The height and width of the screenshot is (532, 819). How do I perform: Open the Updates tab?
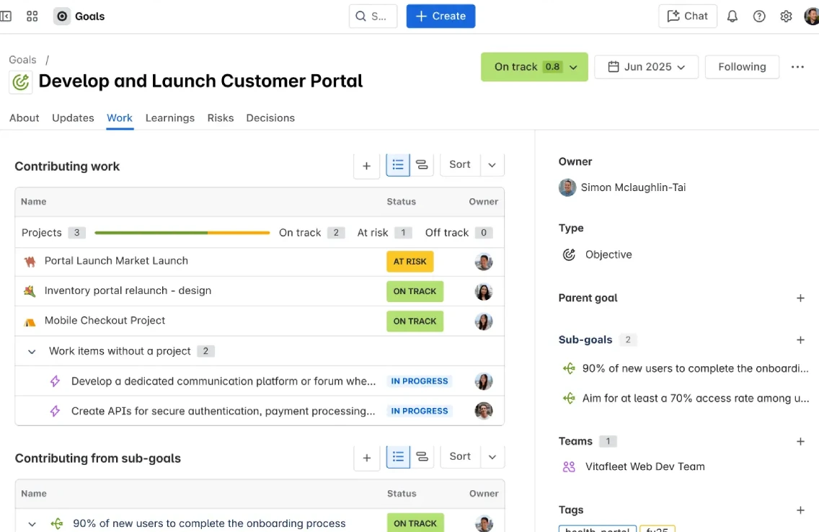click(73, 118)
